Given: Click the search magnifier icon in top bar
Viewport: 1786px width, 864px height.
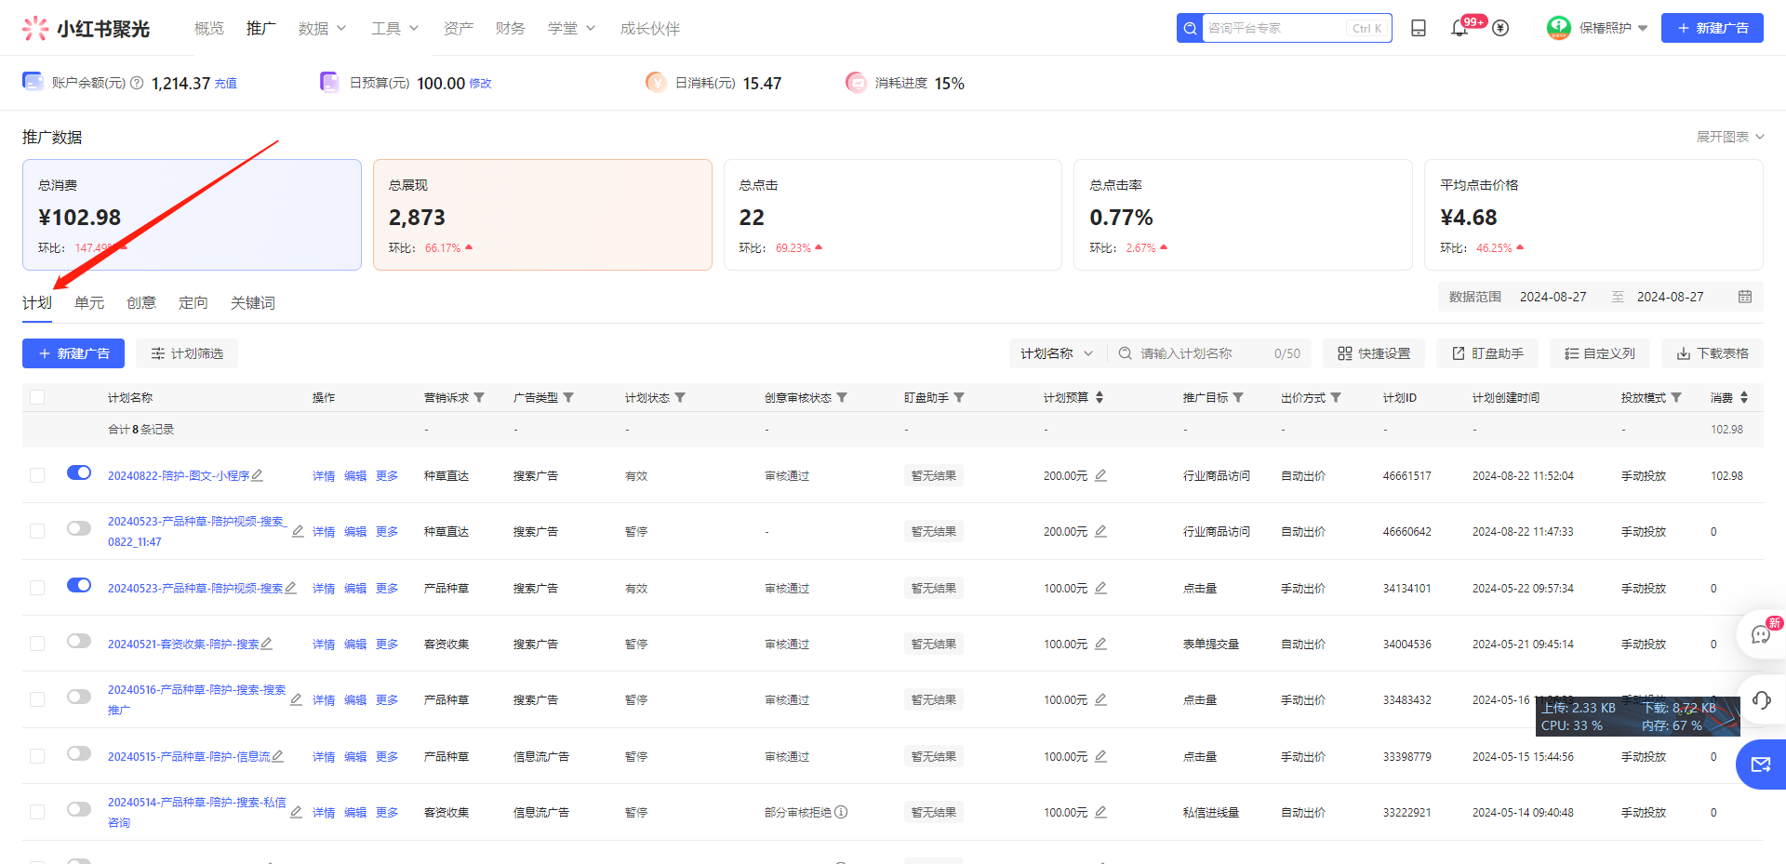Looking at the screenshot, I should click(x=1190, y=29).
